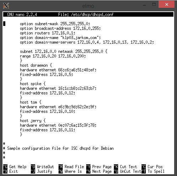Image resolution: width=177 pixels, height=176 pixels.
Task: Click the ^J Justify shortcut
Action: point(42,171)
